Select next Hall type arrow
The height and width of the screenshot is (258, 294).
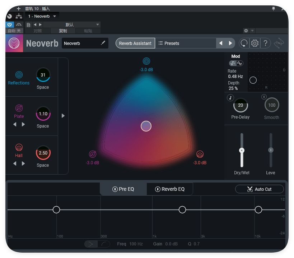23,163
